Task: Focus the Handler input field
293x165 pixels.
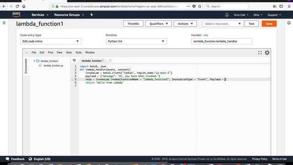Action: (222, 41)
